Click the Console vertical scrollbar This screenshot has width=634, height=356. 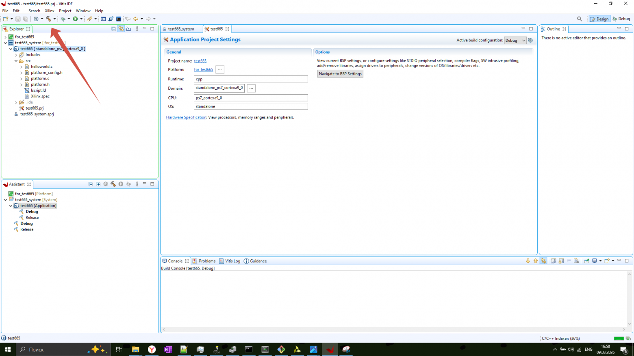(x=630, y=299)
